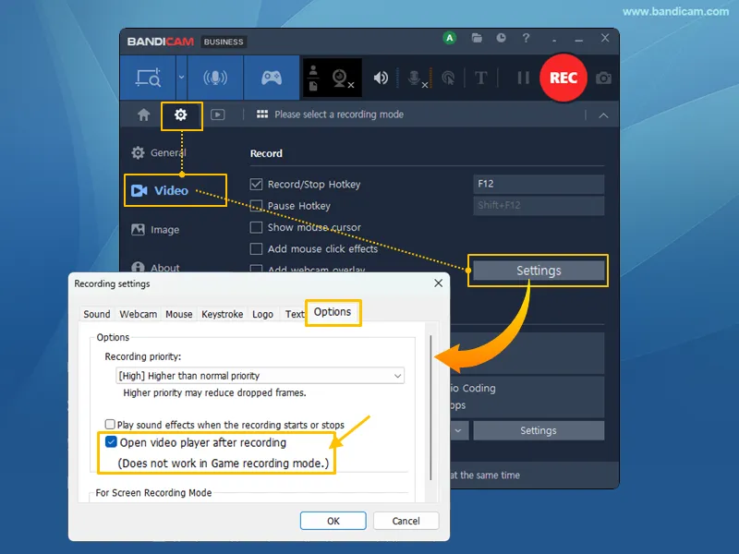Open help with the question mark icon
Viewport: 739px width, 554px height.
click(526, 38)
